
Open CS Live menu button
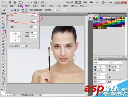(x=107, y=2)
